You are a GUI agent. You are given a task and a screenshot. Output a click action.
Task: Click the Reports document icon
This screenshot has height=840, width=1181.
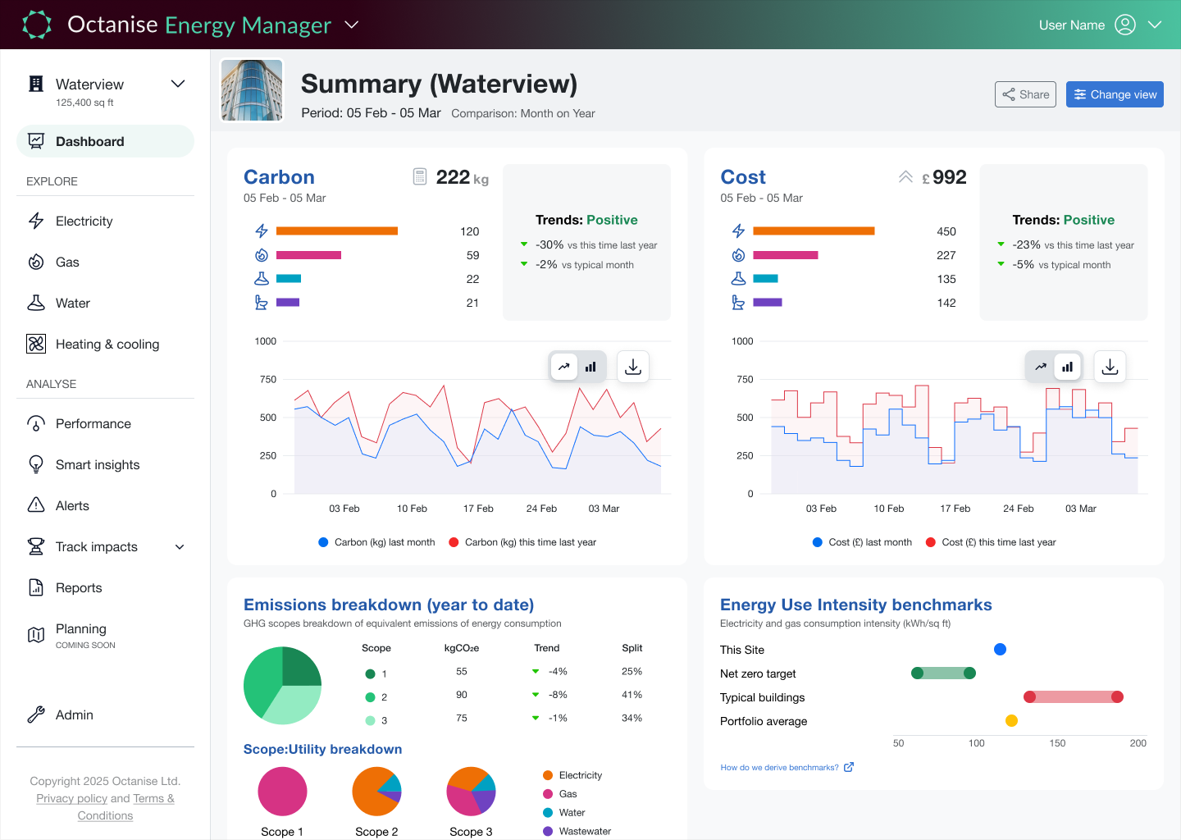36,587
